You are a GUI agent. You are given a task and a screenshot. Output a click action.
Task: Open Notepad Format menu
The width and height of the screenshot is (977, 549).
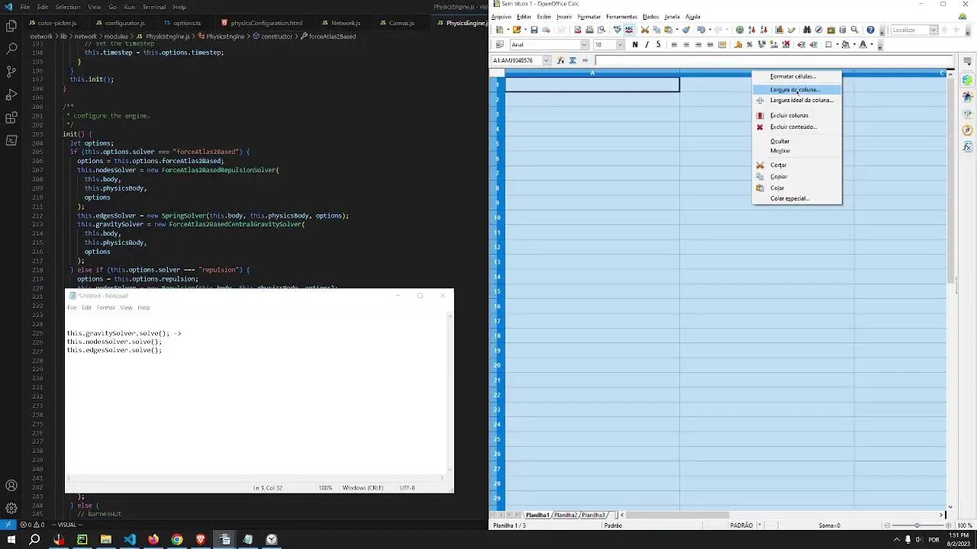[106, 307]
